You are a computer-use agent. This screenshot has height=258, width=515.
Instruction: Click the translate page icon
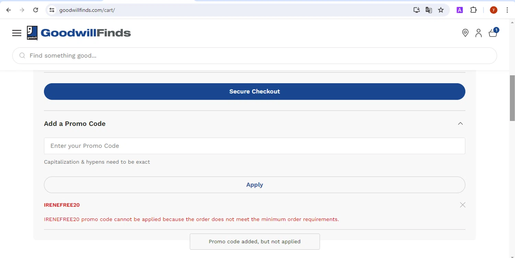tap(428, 10)
